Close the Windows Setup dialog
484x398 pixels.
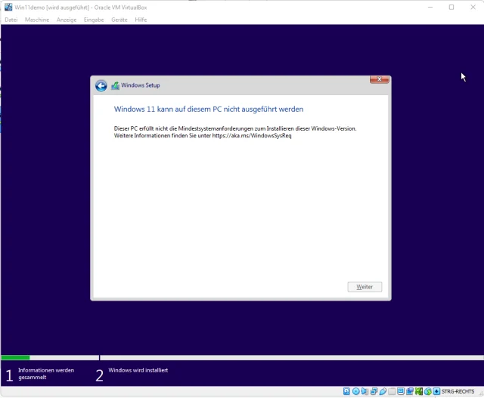click(x=380, y=79)
